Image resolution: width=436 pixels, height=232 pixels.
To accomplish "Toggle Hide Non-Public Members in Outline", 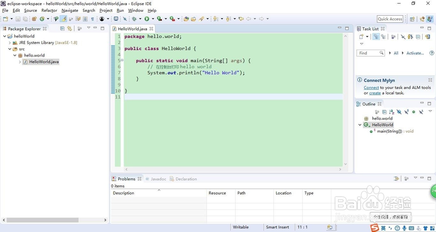I will pos(414,112).
